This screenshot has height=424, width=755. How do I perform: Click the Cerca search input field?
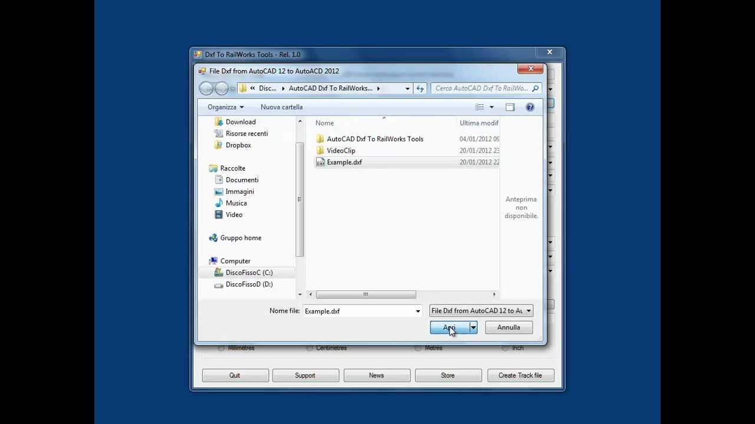coord(482,88)
